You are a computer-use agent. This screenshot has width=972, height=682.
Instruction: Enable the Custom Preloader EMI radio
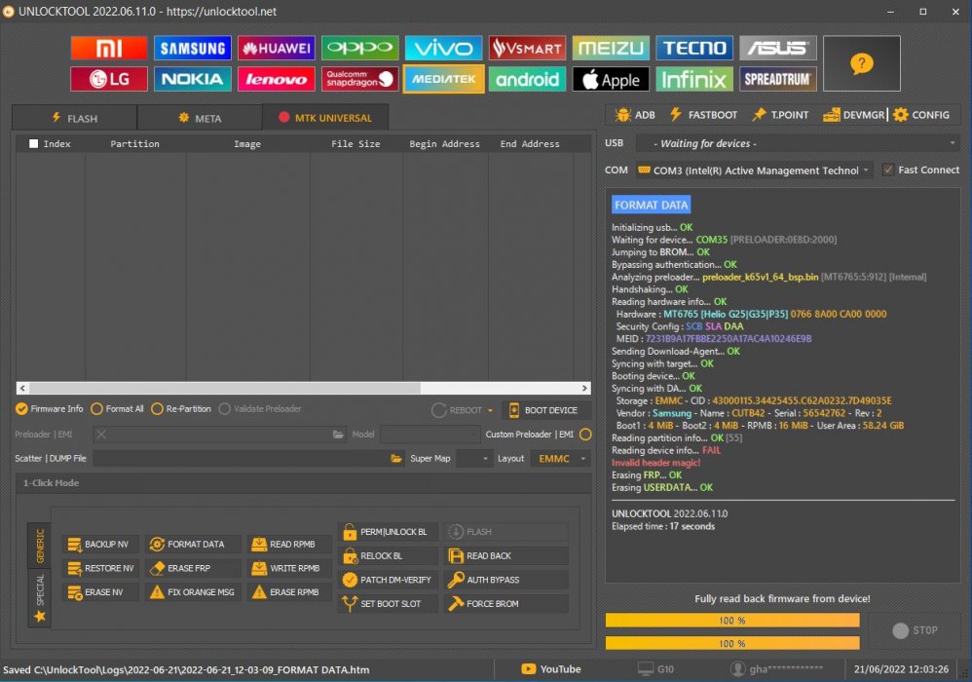[585, 434]
